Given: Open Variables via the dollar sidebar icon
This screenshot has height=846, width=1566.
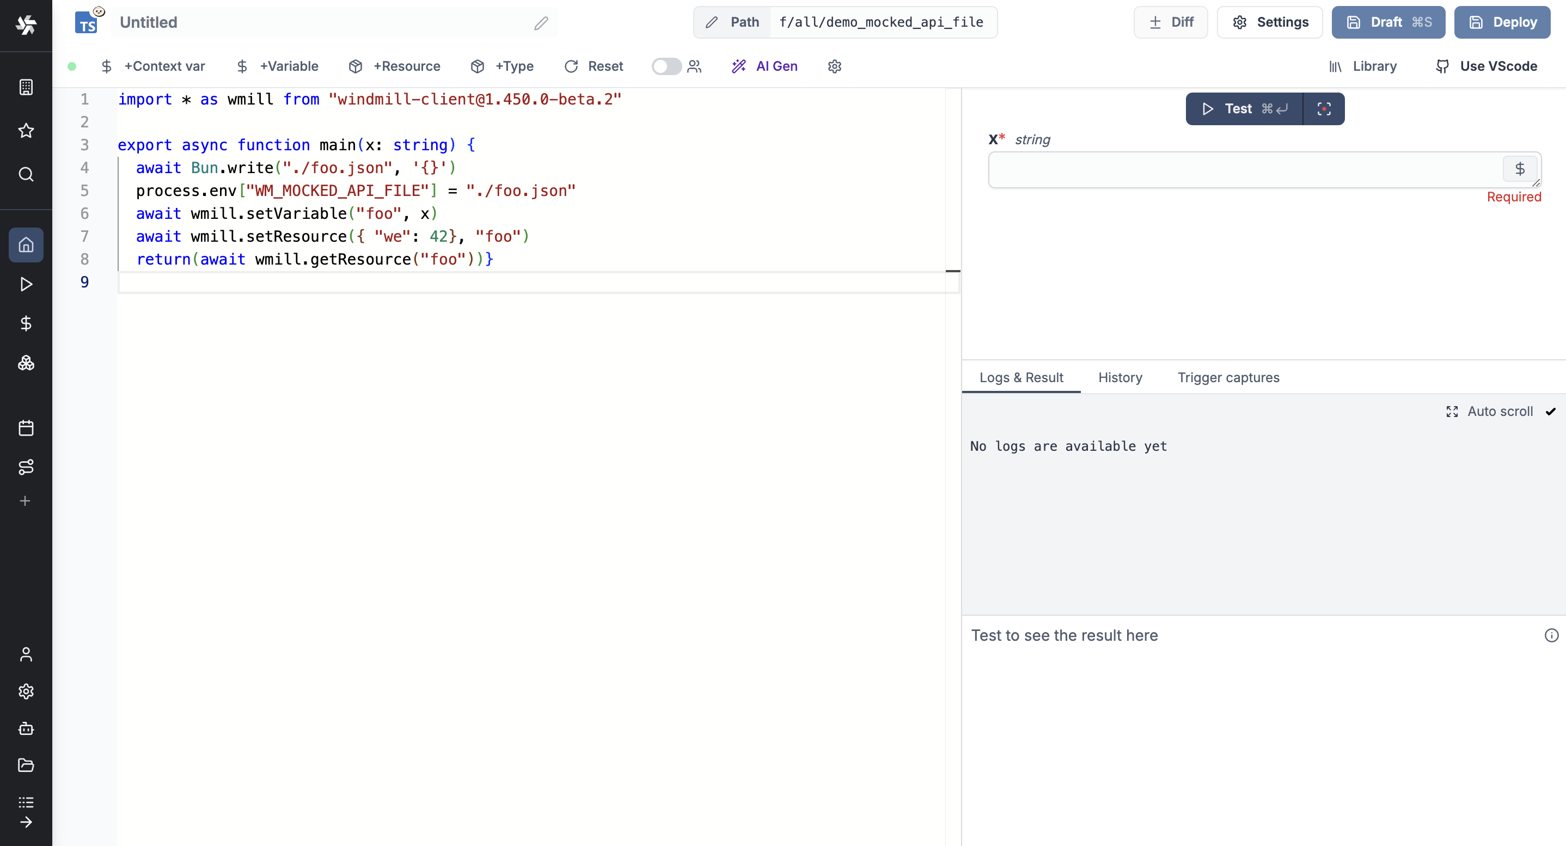Looking at the screenshot, I should coord(26,323).
